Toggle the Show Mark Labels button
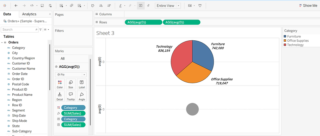 (x=141, y=6)
